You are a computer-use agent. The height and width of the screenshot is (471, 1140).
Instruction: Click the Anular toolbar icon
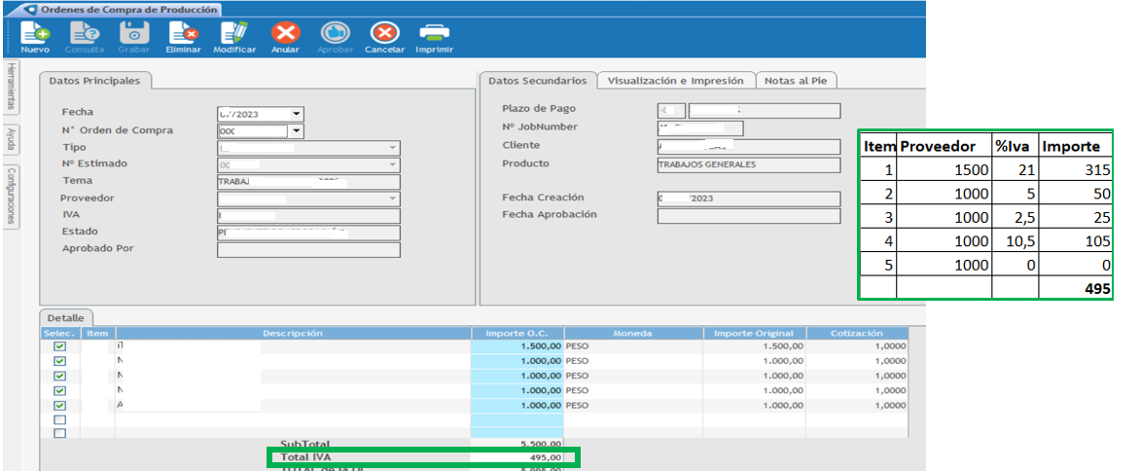point(286,33)
